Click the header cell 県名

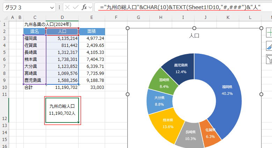(35, 31)
